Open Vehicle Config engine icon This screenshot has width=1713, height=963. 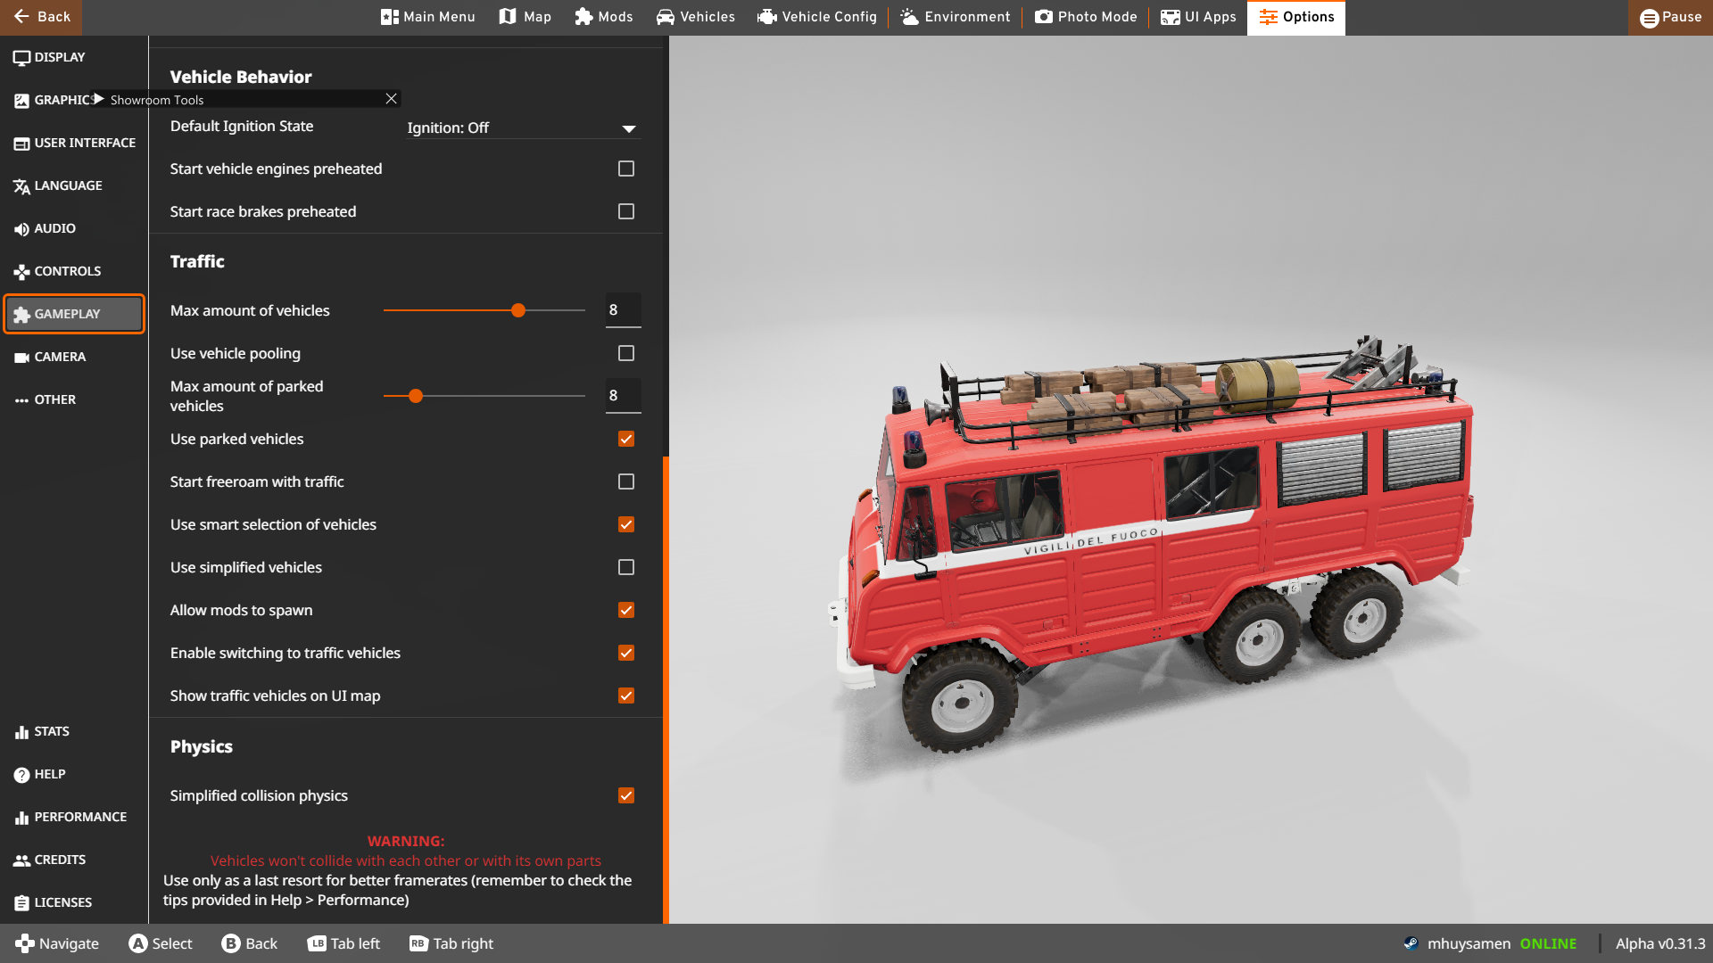click(766, 17)
